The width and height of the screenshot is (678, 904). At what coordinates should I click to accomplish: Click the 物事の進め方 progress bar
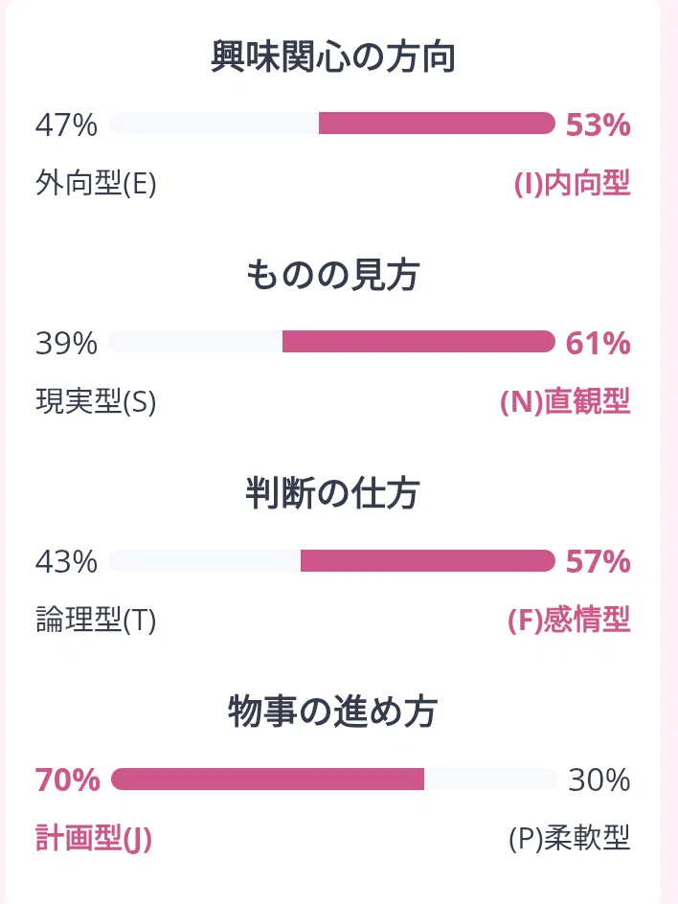pyautogui.click(x=334, y=779)
